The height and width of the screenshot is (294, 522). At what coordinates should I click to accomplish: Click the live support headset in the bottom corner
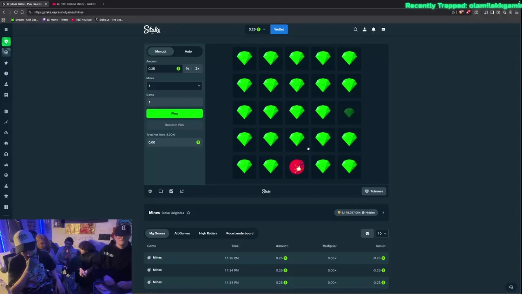pos(511,287)
